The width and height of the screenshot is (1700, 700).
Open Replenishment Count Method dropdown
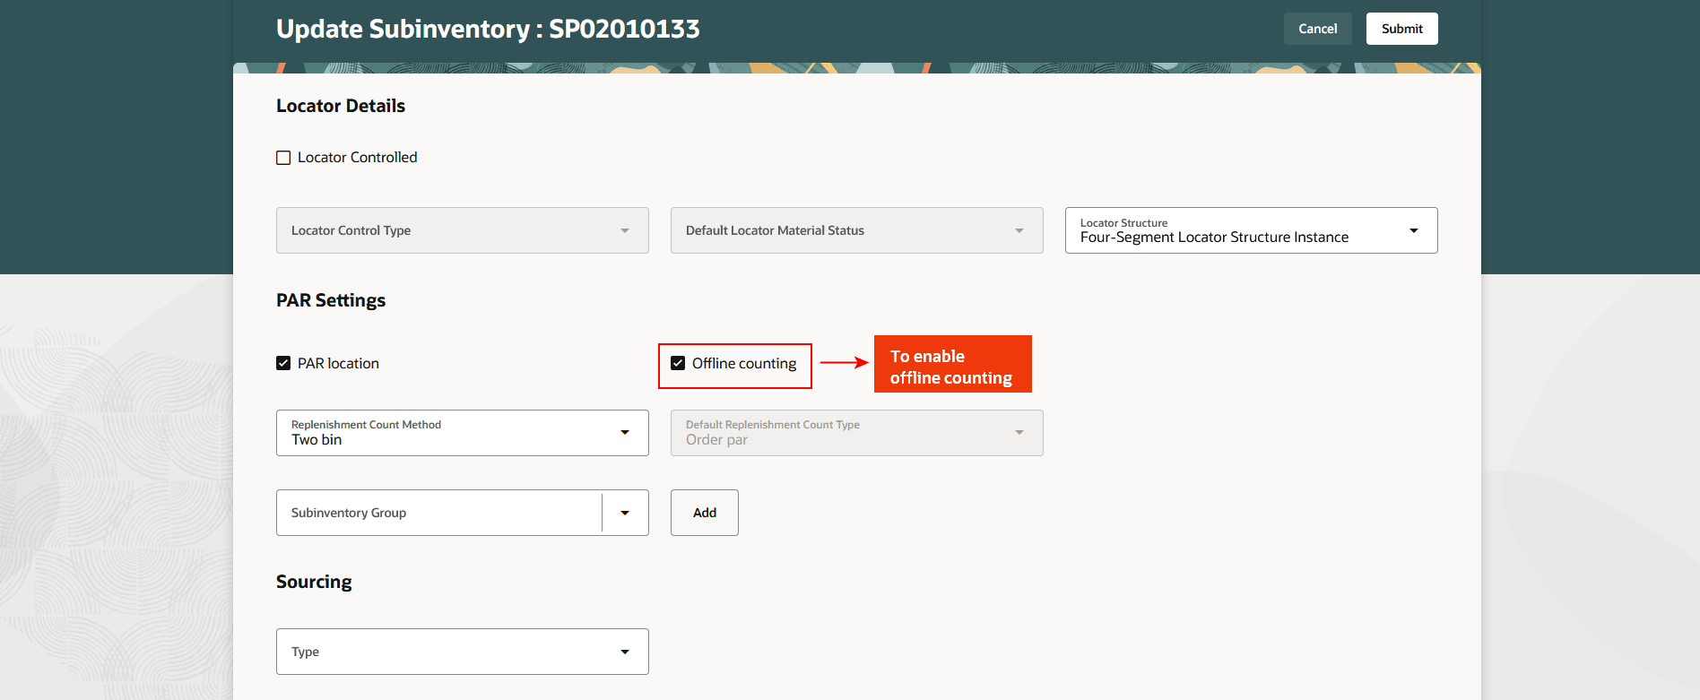(x=448, y=433)
